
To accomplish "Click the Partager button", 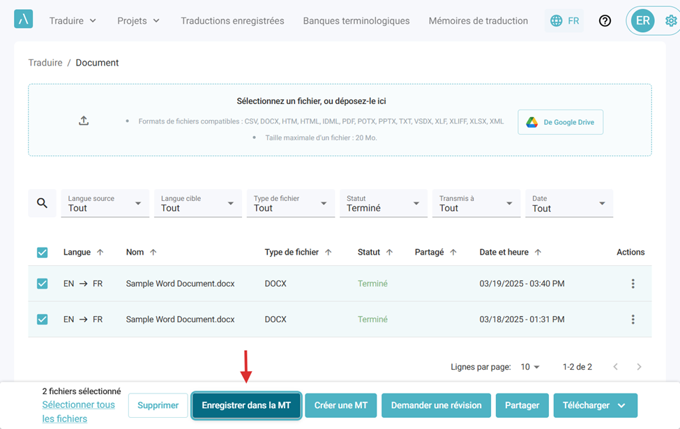I will [x=522, y=405].
